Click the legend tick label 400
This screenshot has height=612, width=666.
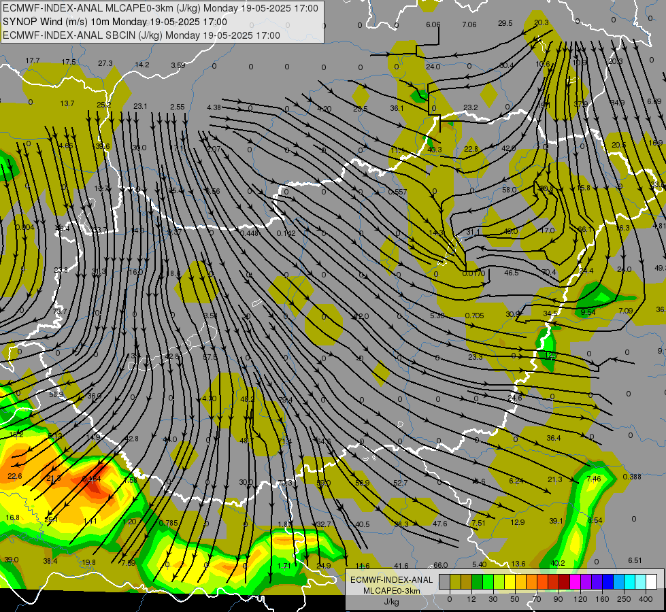(646, 600)
